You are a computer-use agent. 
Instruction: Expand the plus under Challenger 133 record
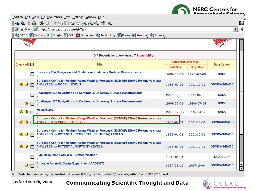coord(37,97)
